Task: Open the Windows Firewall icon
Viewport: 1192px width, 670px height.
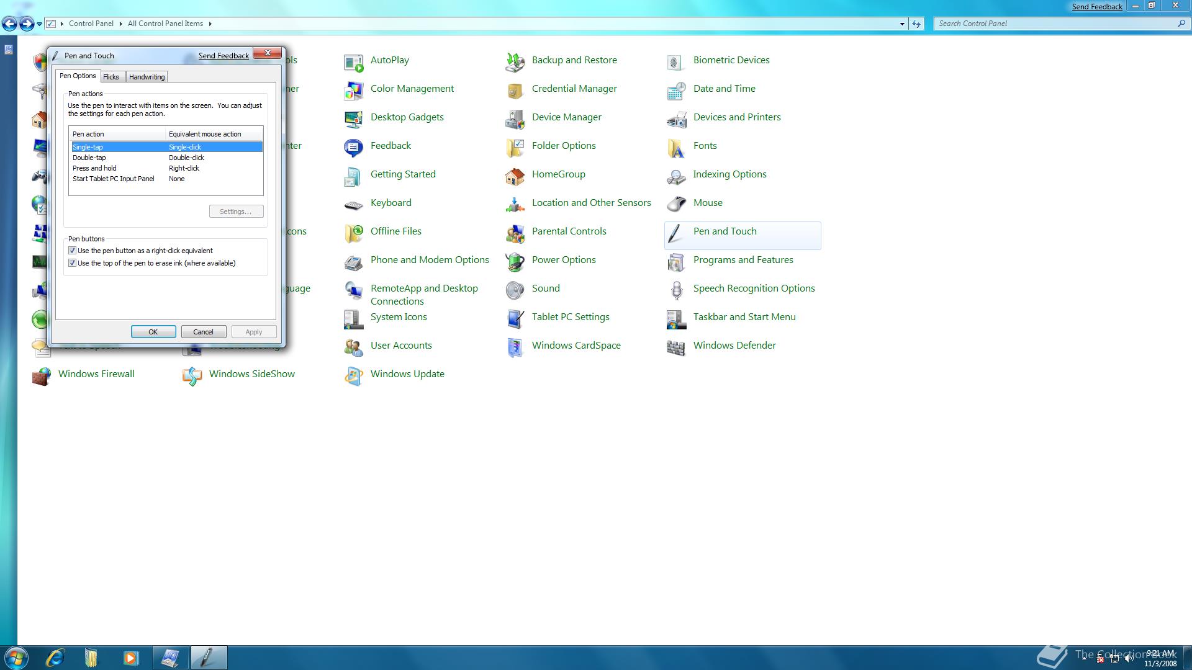Action: [41, 377]
